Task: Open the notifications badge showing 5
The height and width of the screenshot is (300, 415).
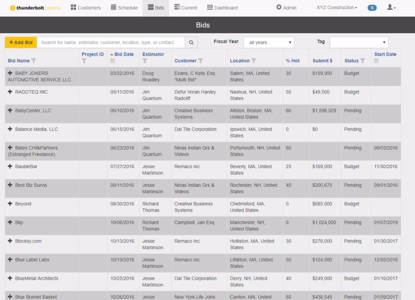Action: coord(371,8)
